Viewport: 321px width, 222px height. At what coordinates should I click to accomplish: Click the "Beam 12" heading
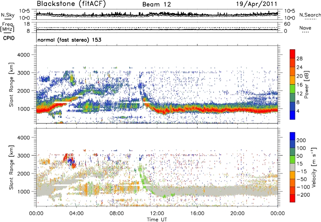coord(156,4)
